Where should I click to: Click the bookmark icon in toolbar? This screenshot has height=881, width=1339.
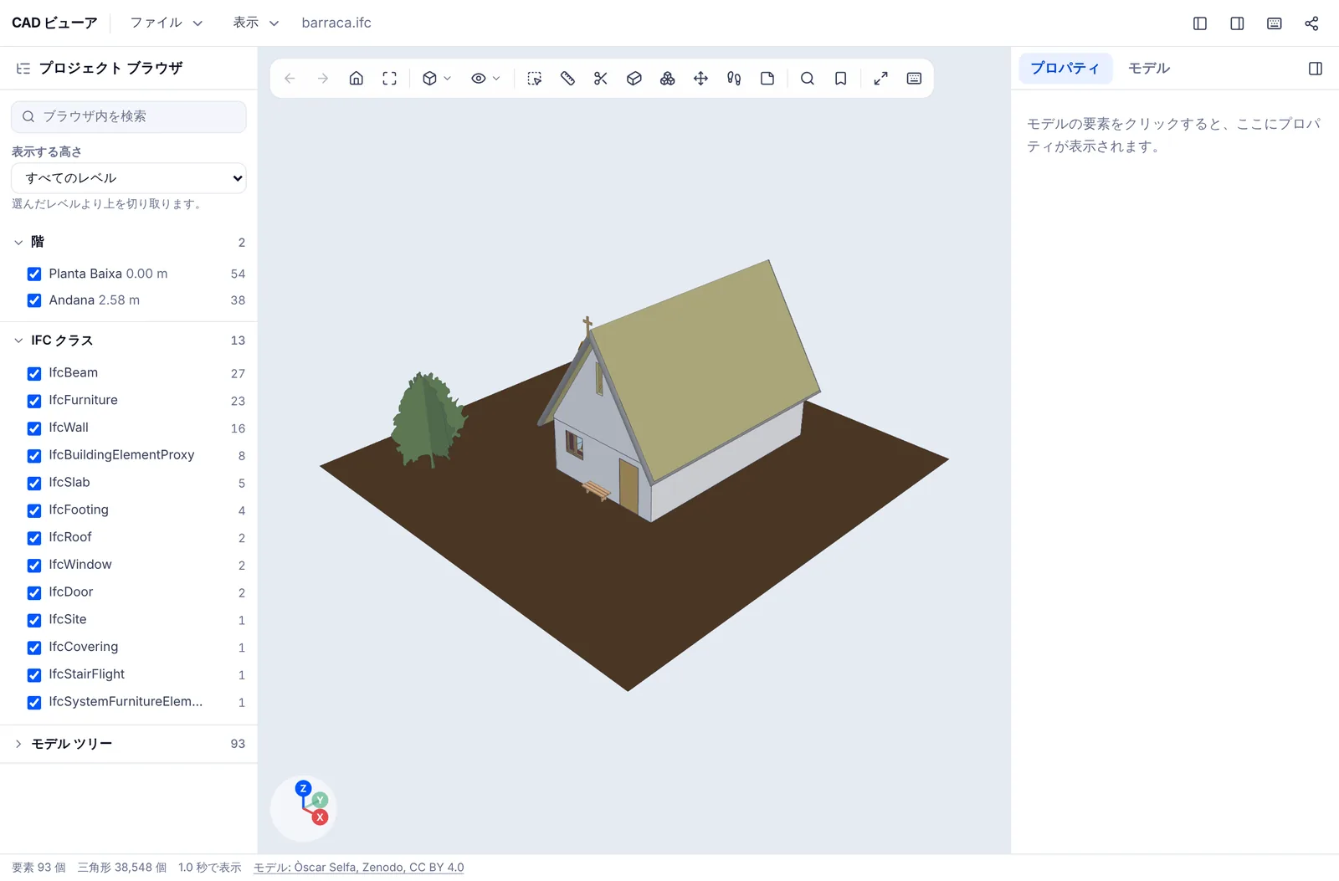tap(841, 79)
